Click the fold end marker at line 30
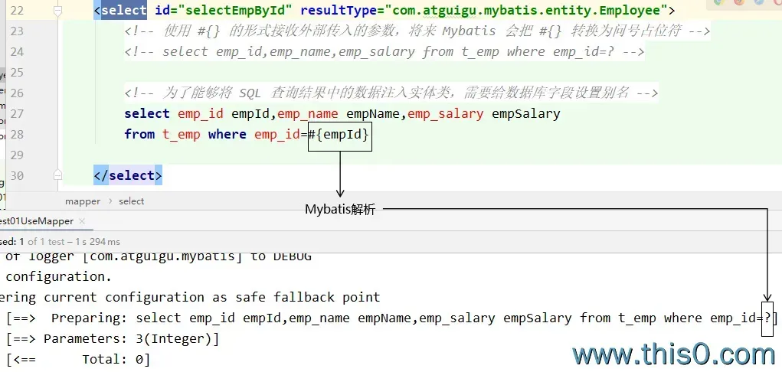This screenshot has height=372, width=782. 58,176
